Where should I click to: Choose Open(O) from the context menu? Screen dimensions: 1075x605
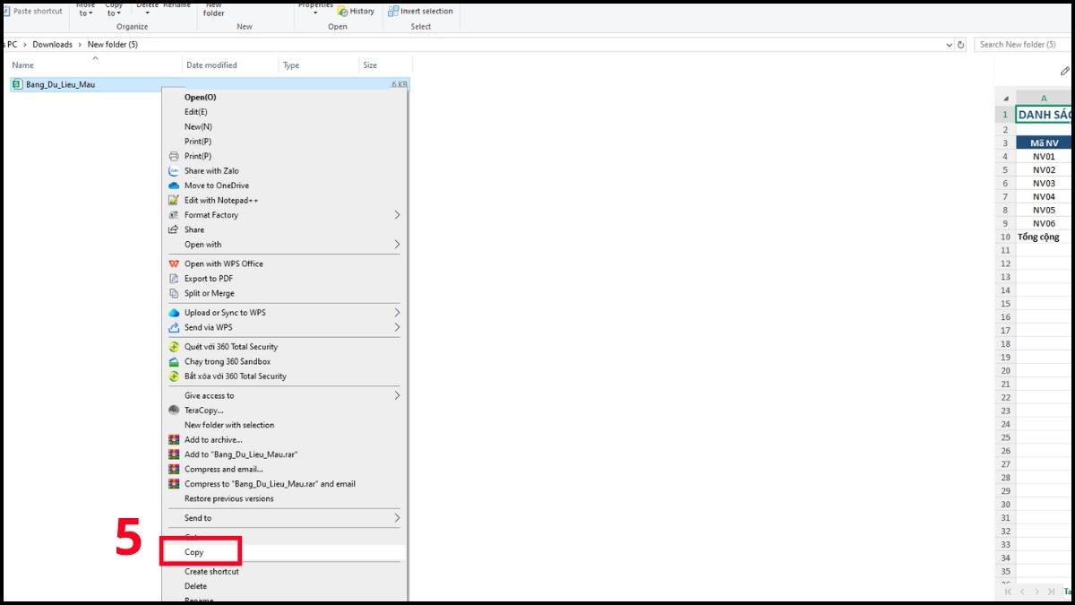(x=200, y=97)
